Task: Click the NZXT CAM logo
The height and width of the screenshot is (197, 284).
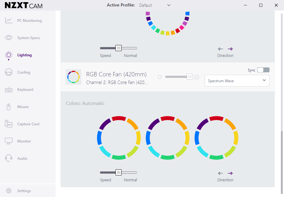Action: [x=23, y=6]
